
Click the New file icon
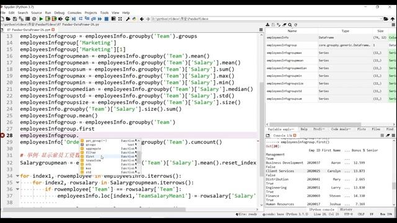pos(2,19)
